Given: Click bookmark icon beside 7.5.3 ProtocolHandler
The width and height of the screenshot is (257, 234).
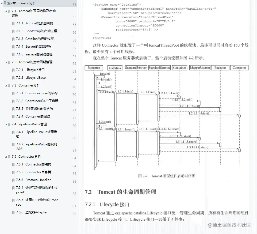Looking at the screenshot, I should coord(13,180).
